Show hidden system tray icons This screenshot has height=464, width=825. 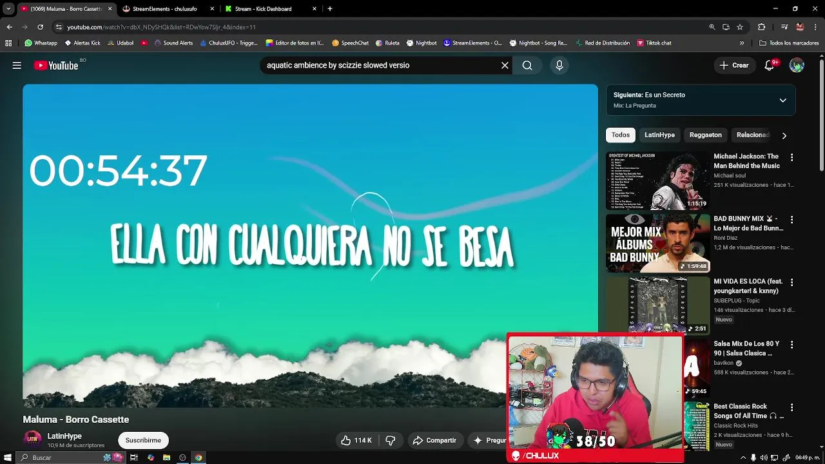pyautogui.click(x=743, y=458)
